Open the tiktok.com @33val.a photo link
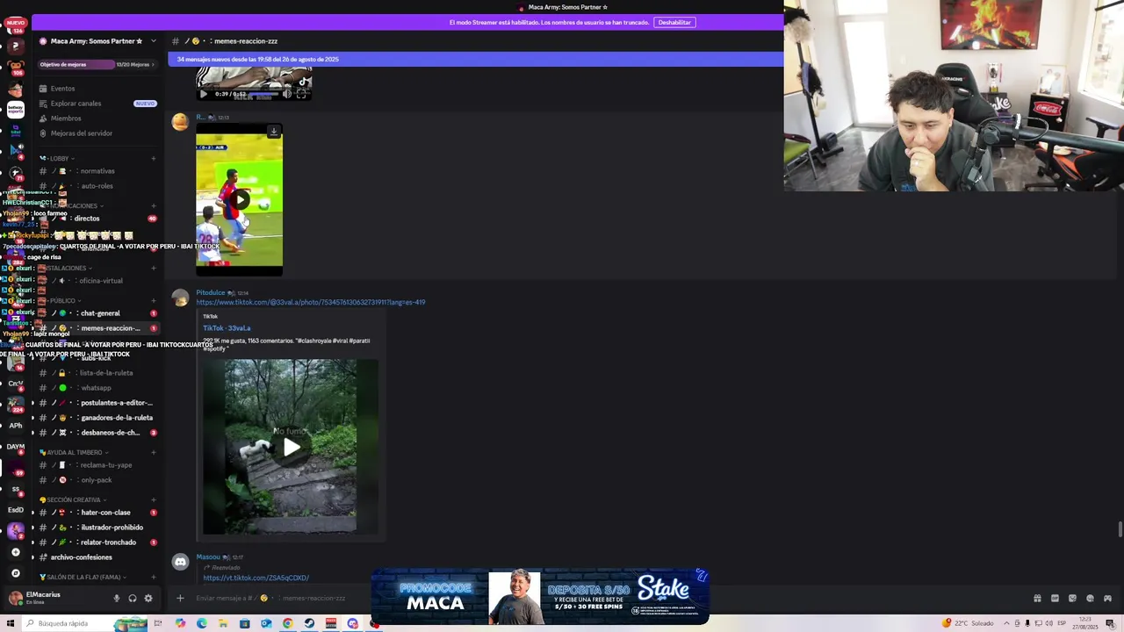The height and width of the screenshot is (632, 1124). tap(311, 302)
